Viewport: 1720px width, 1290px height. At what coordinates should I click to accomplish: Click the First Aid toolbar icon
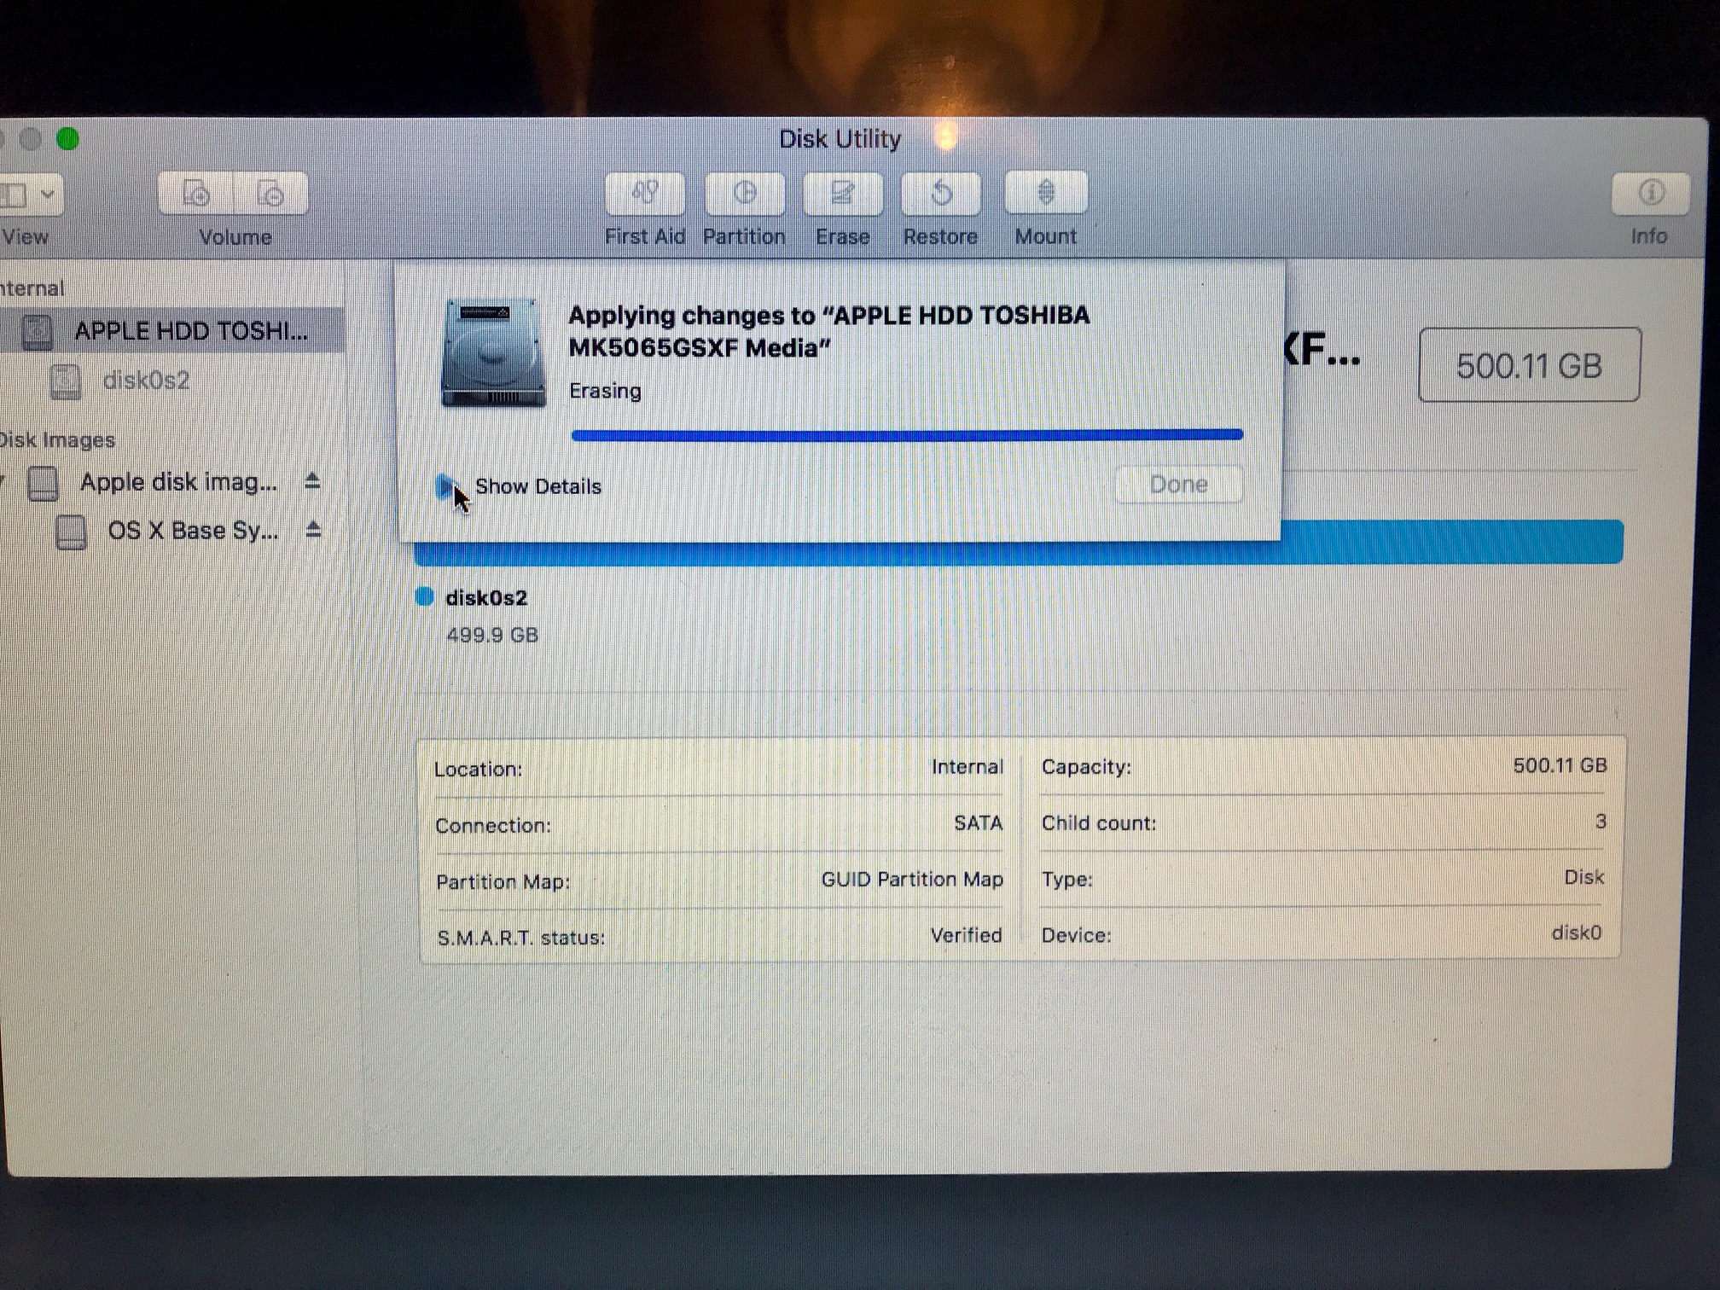click(x=645, y=194)
